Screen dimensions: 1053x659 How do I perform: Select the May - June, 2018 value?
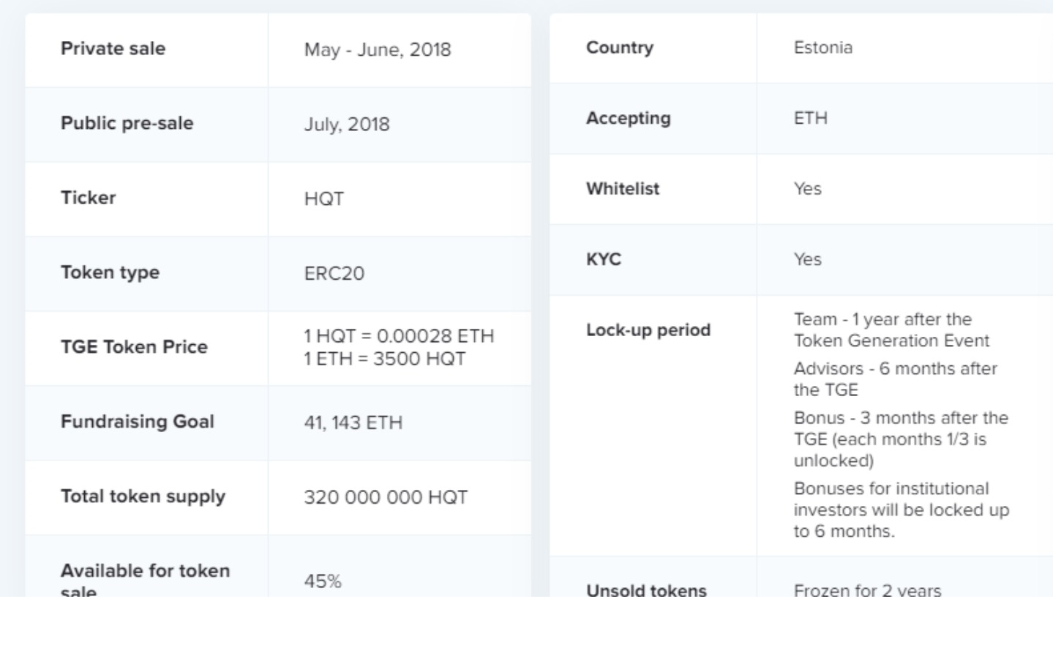tap(378, 50)
